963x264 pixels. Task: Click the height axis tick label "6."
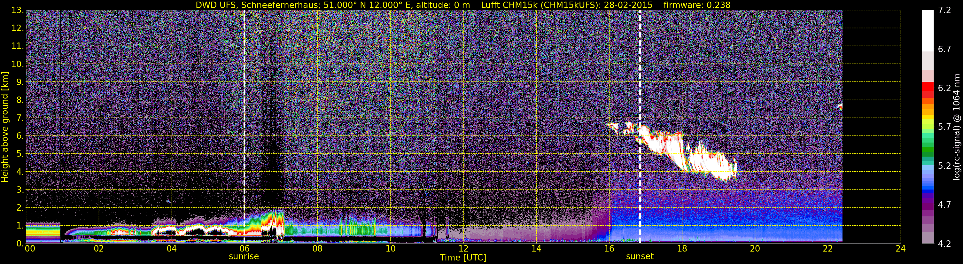(20, 136)
